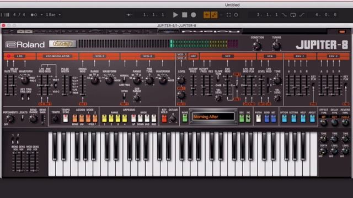Turn the TUNING knob
353x198 pixels.
pos(276,46)
